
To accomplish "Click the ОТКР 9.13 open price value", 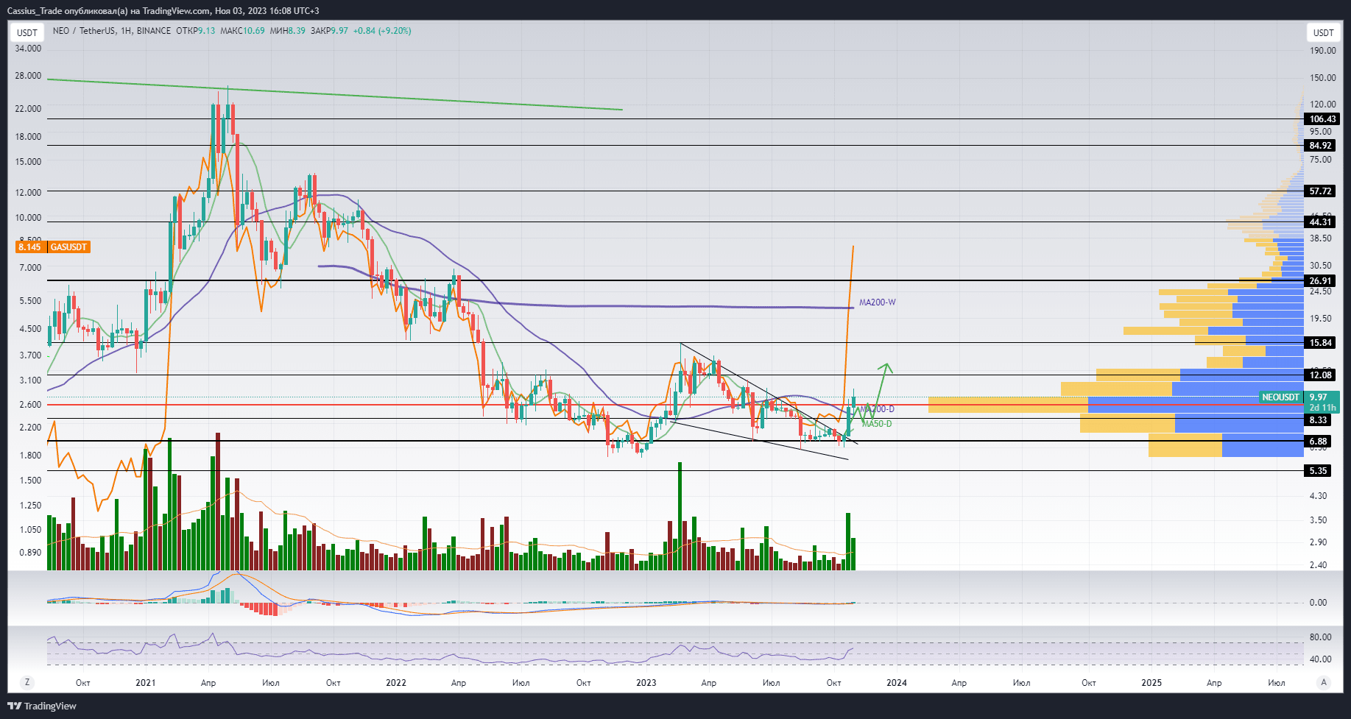I will click(196, 31).
